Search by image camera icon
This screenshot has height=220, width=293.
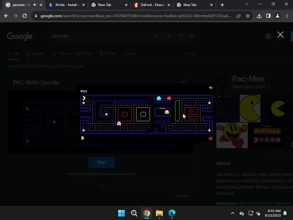(x=180, y=36)
